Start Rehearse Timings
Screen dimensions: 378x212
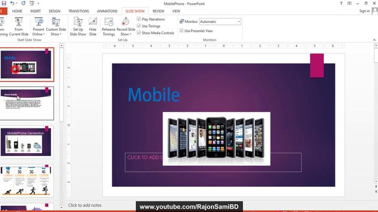click(x=109, y=26)
